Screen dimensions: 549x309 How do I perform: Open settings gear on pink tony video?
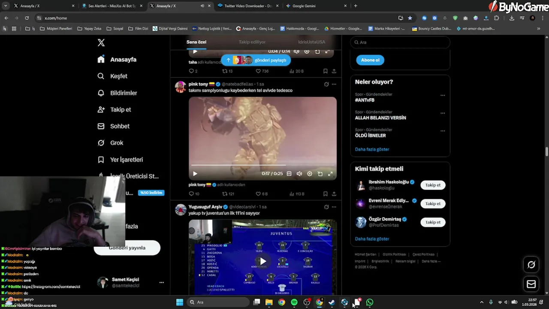(310, 174)
